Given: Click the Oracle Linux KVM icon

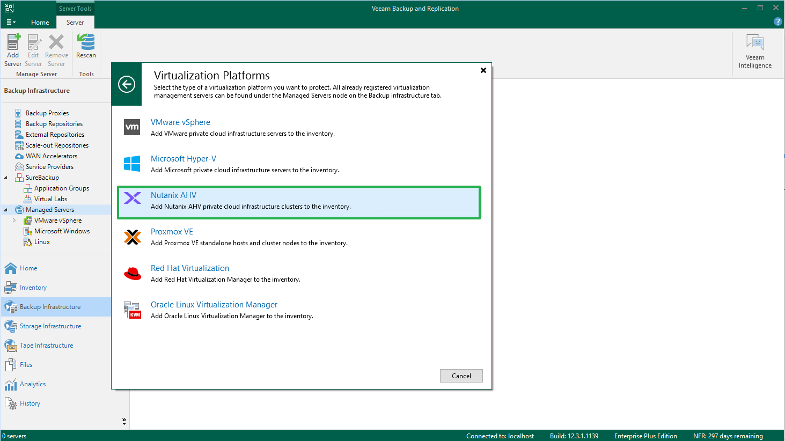Looking at the screenshot, I should pyautogui.click(x=132, y=310).
